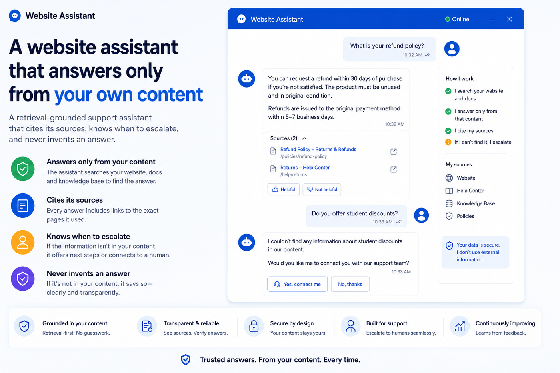This screenshot has height=373, width=560.
Task: Click the external-link icon for Refund Policy source
Action: click(x=394, y=152)
